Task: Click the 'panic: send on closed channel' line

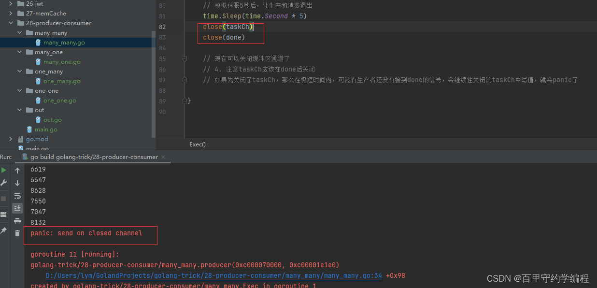Action: (x=86, y=233)
